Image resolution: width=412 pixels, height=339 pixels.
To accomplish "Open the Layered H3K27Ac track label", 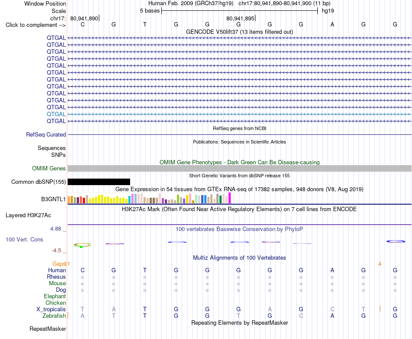I will [x=28, y=215].
